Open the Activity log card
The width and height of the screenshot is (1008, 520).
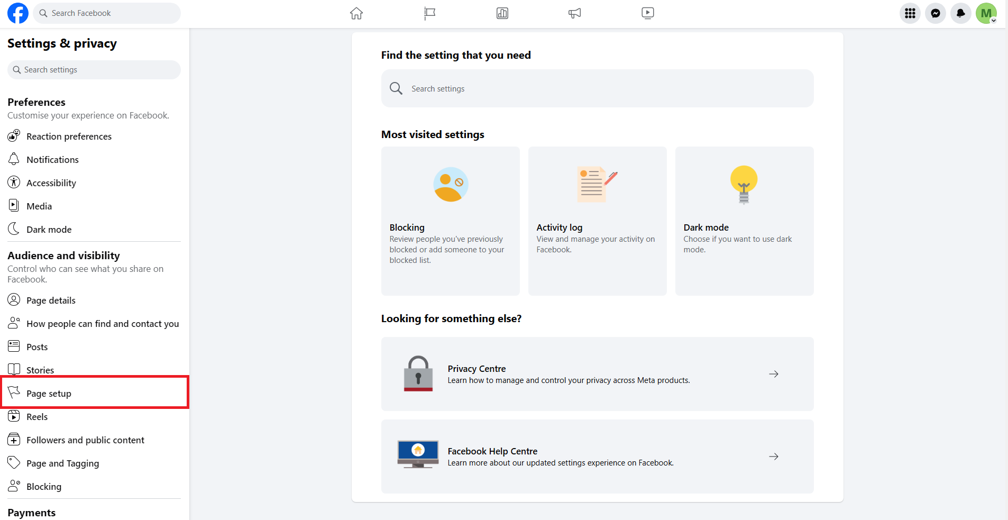pos(597,221)
